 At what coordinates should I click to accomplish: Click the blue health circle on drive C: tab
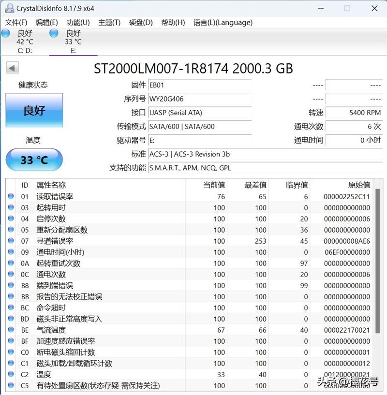pyautogui.click(x=5, y=33)
